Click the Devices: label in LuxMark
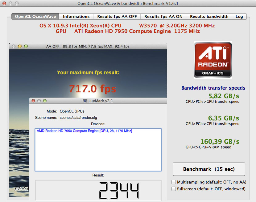 coord(98,124)
